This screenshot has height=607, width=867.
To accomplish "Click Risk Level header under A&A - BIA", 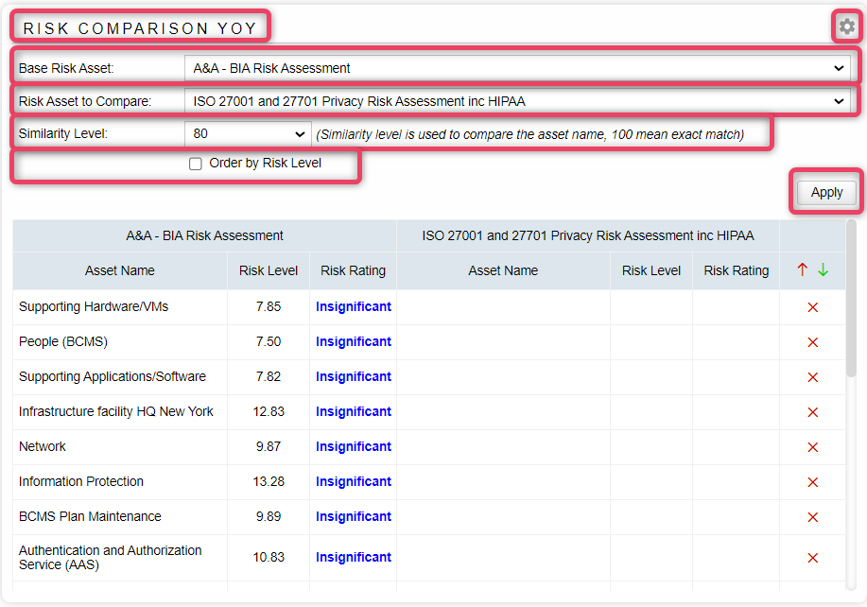I will (x=269, y=271).
